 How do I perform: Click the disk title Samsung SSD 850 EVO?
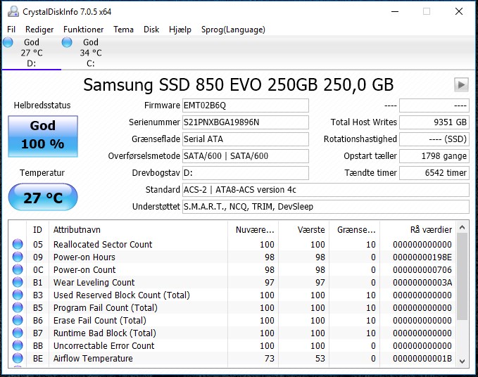239,84
